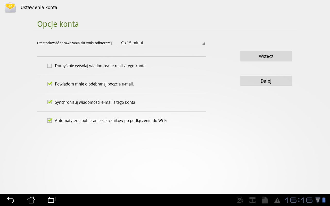Open clock showing 16:16
The image size is (330, 206).
(299, 200)
